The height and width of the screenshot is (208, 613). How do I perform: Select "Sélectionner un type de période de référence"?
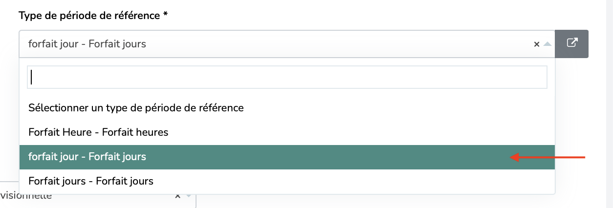[x=136, y=107]
